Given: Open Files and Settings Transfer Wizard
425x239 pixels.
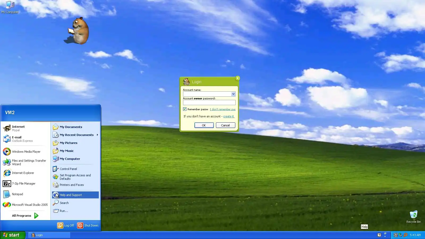Looking at the screenshot, I should 25,162.
